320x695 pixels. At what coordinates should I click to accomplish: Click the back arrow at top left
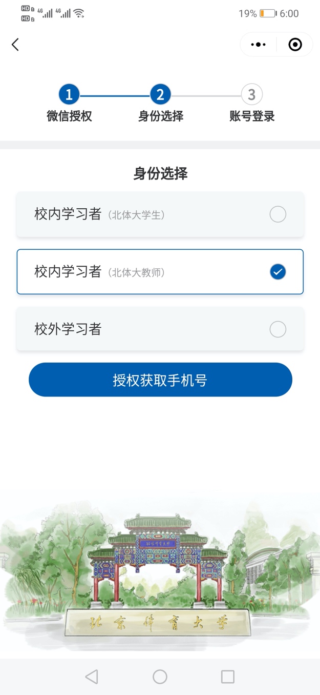click(15, 45)
